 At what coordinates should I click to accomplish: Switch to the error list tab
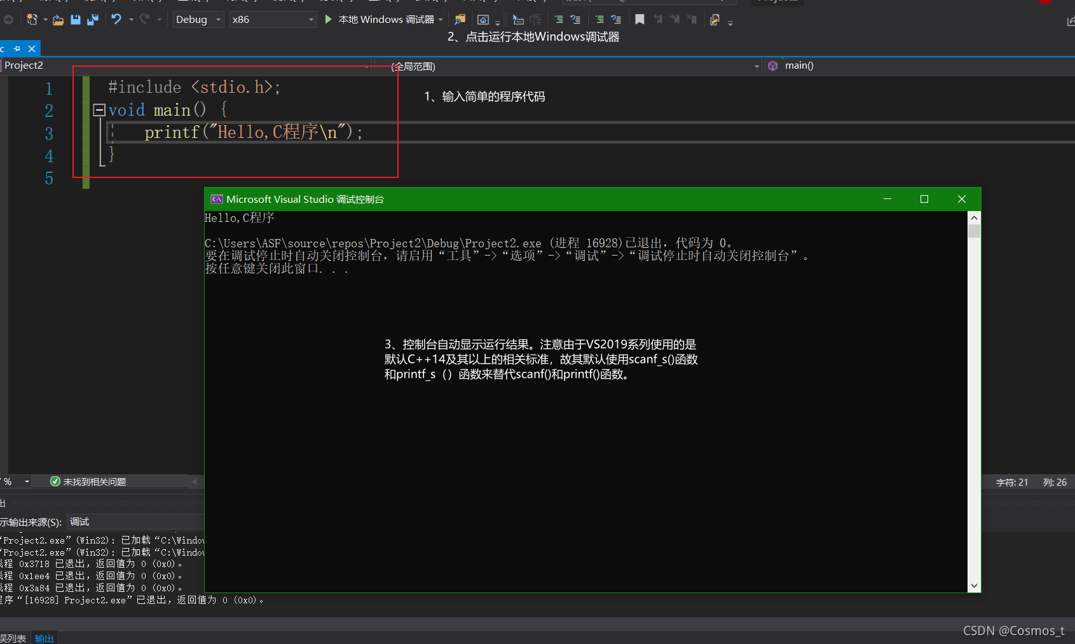(13, 638)
